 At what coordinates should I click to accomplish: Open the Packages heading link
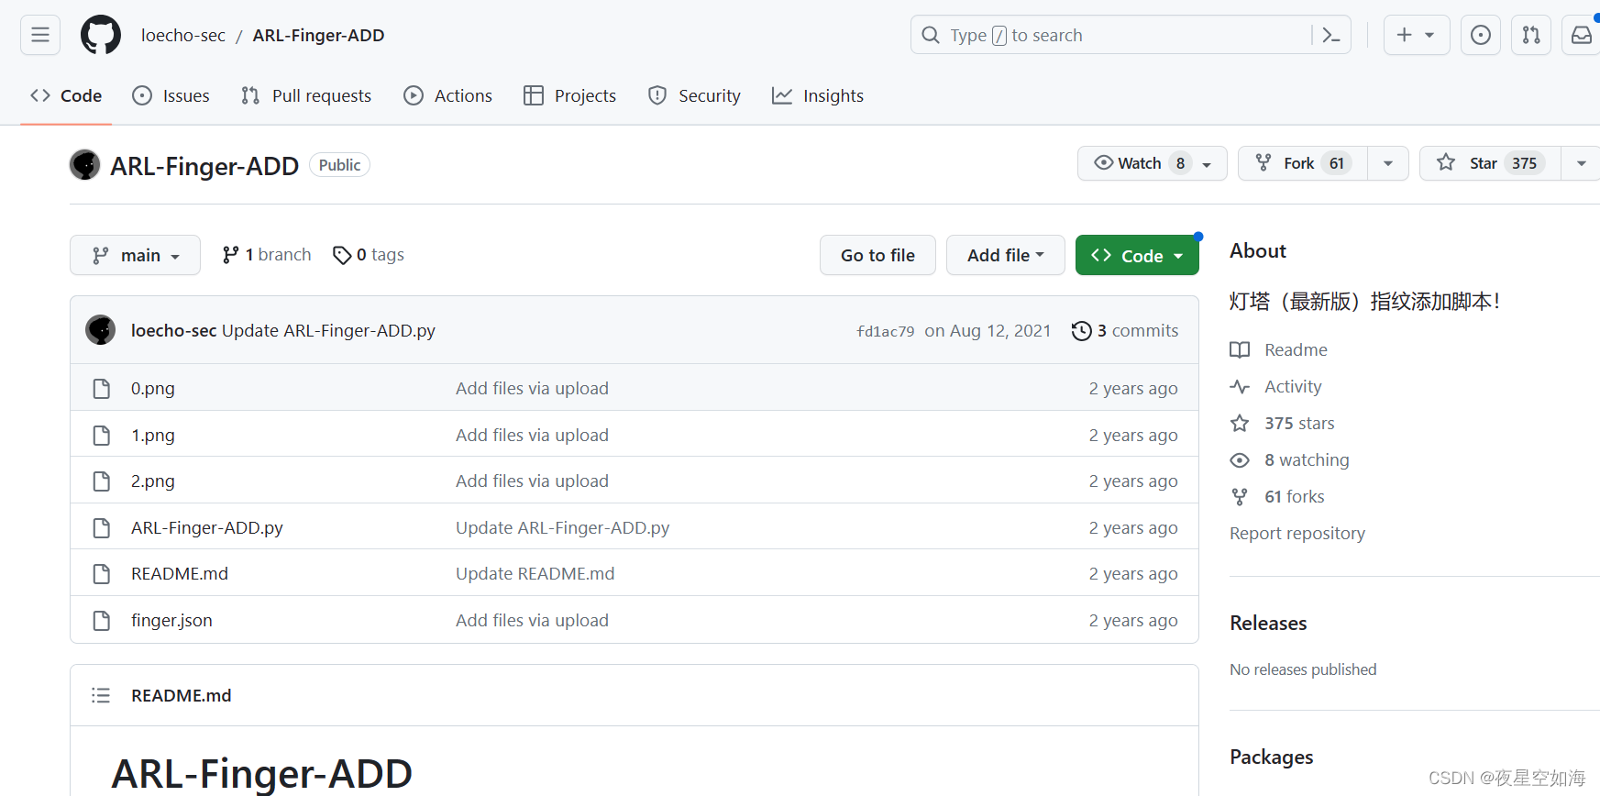[1272, 757]
